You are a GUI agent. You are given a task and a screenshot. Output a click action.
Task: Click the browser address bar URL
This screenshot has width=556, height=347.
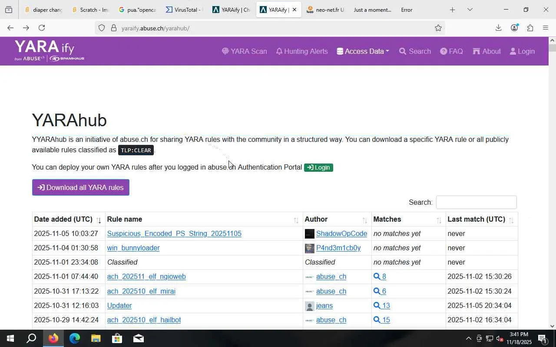[x=156, y=28]
